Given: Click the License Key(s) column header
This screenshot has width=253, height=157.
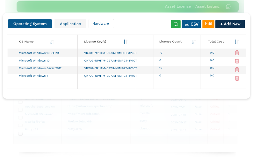Looking at the screenshot, I should point(95,42).
